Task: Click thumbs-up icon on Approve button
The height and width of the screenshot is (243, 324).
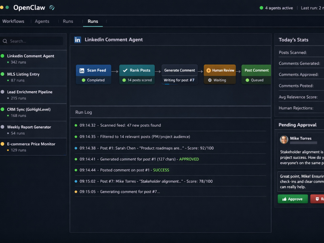Action: tap(284, 199)
